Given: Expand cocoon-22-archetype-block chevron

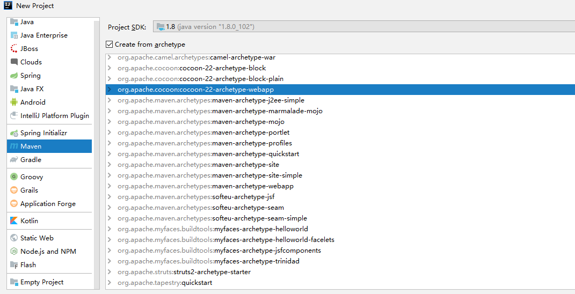Looking at the screenshot, I should point(110,68).
